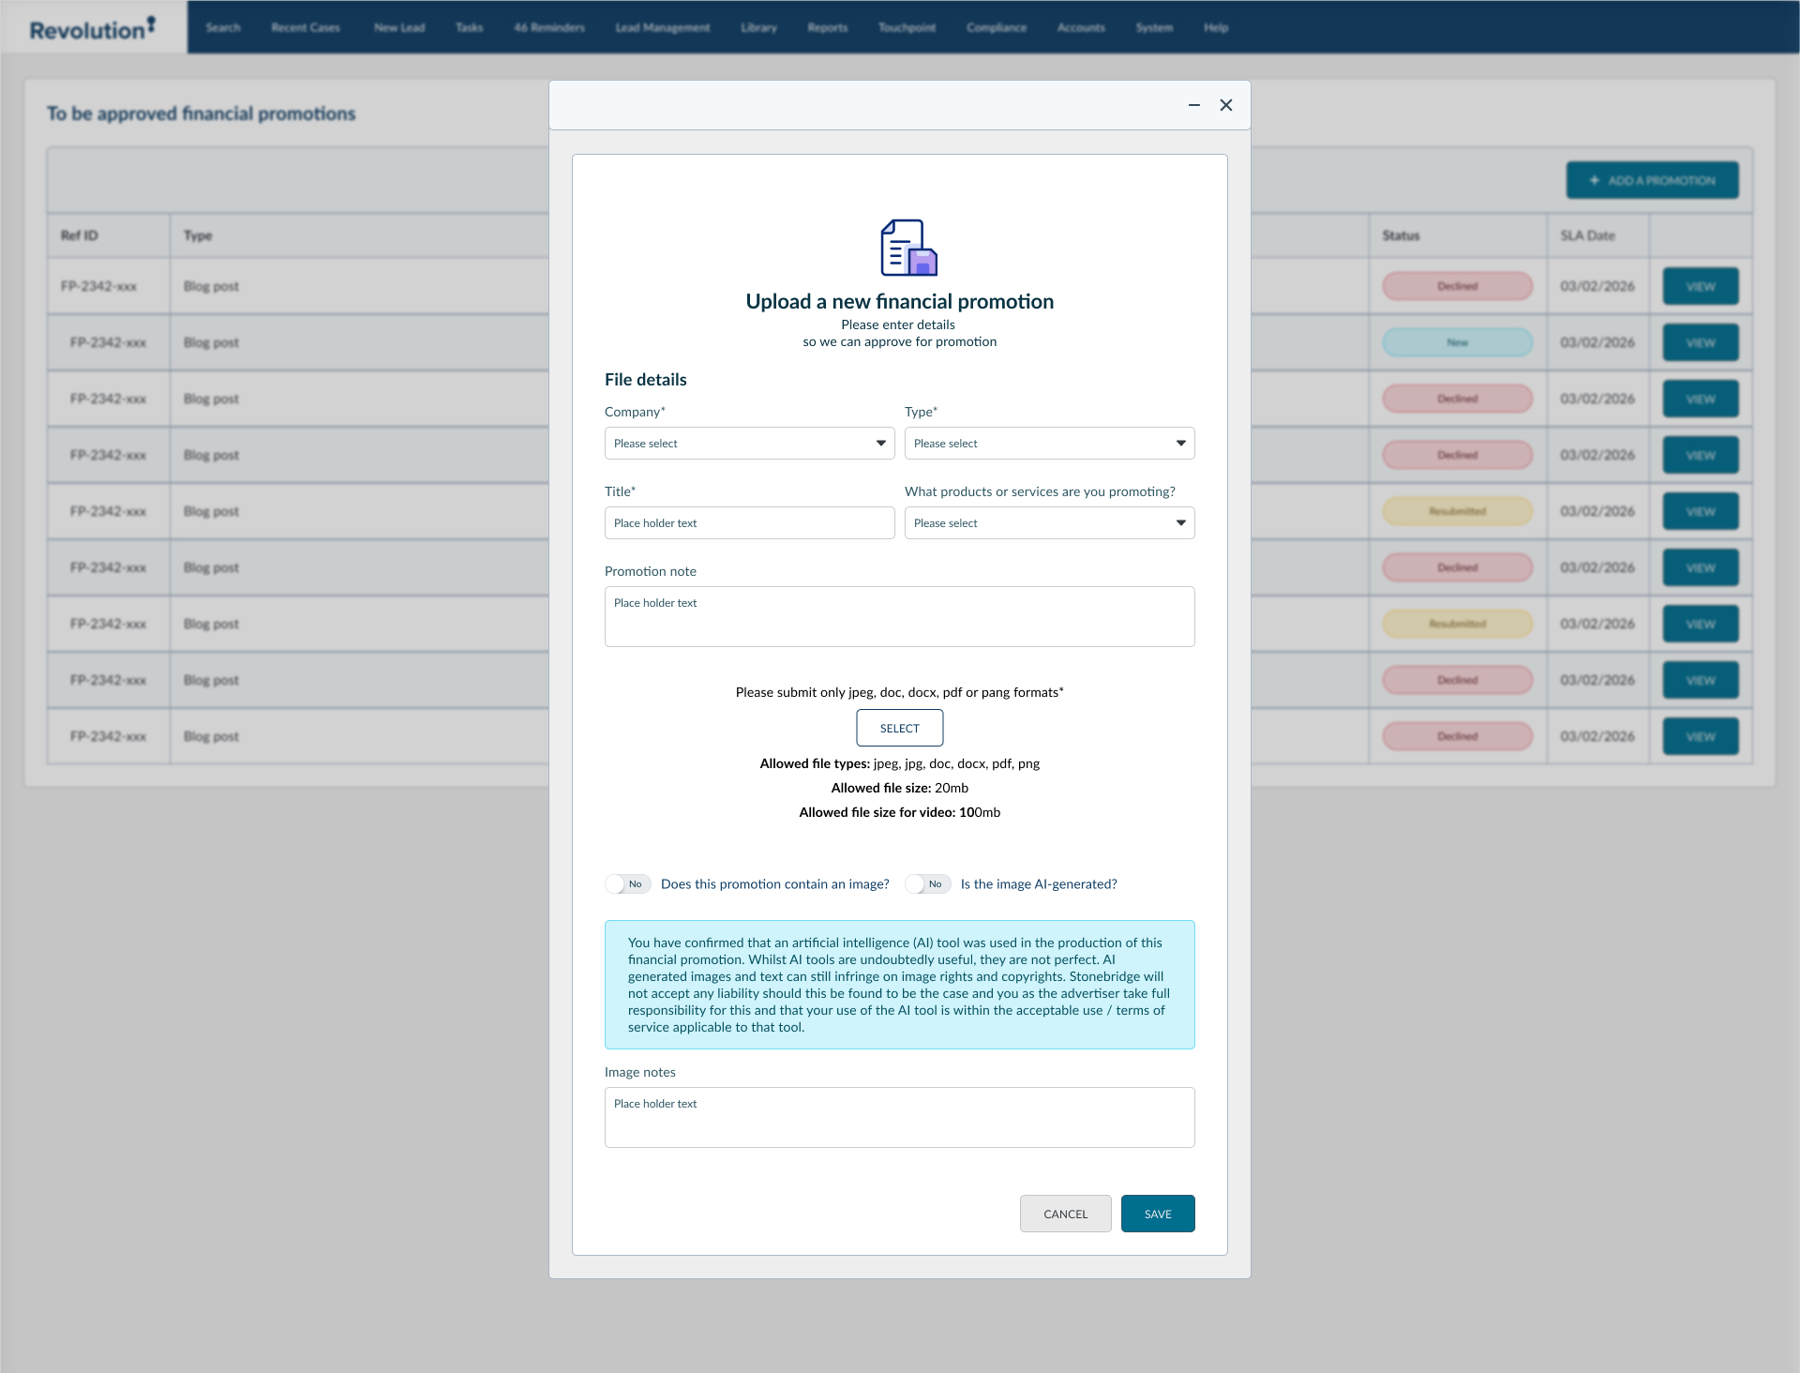Click SAVE to submit the promotion
Viewport: 1800px width, 1373px height.
(1157, 1213)
